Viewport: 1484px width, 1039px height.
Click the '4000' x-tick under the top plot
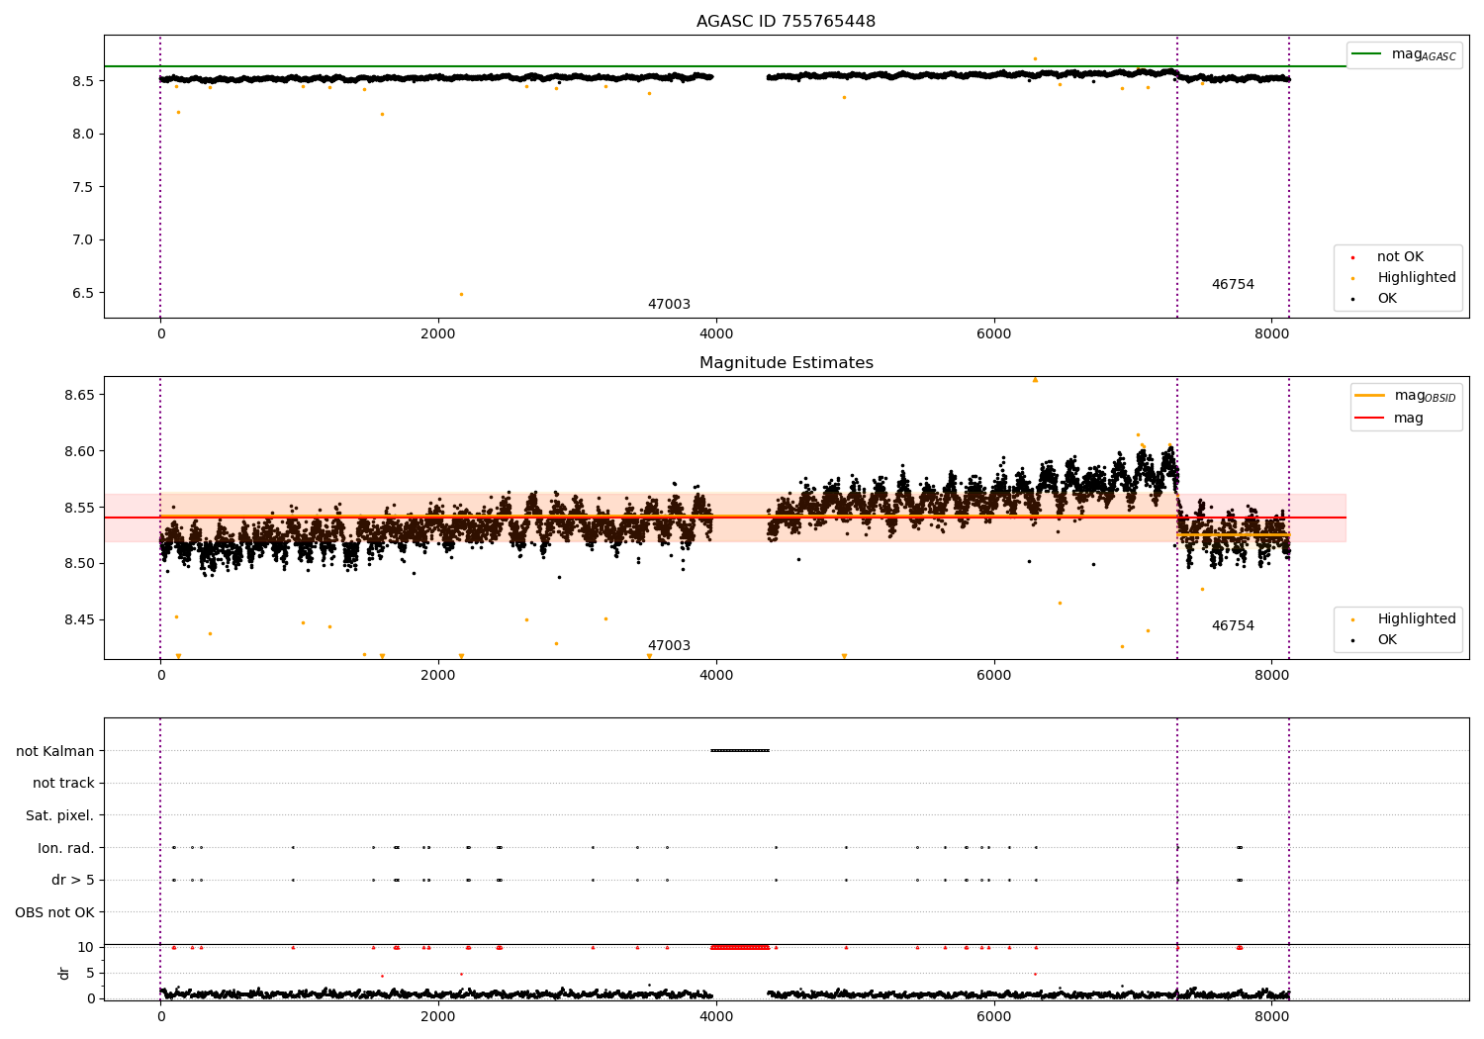click(x=716, y=334)
